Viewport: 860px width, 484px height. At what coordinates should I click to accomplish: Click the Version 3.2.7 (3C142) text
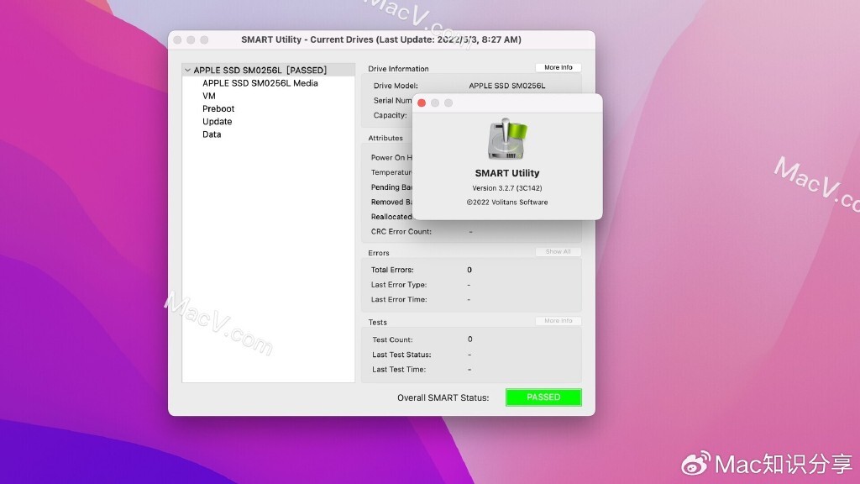[506, 187]
